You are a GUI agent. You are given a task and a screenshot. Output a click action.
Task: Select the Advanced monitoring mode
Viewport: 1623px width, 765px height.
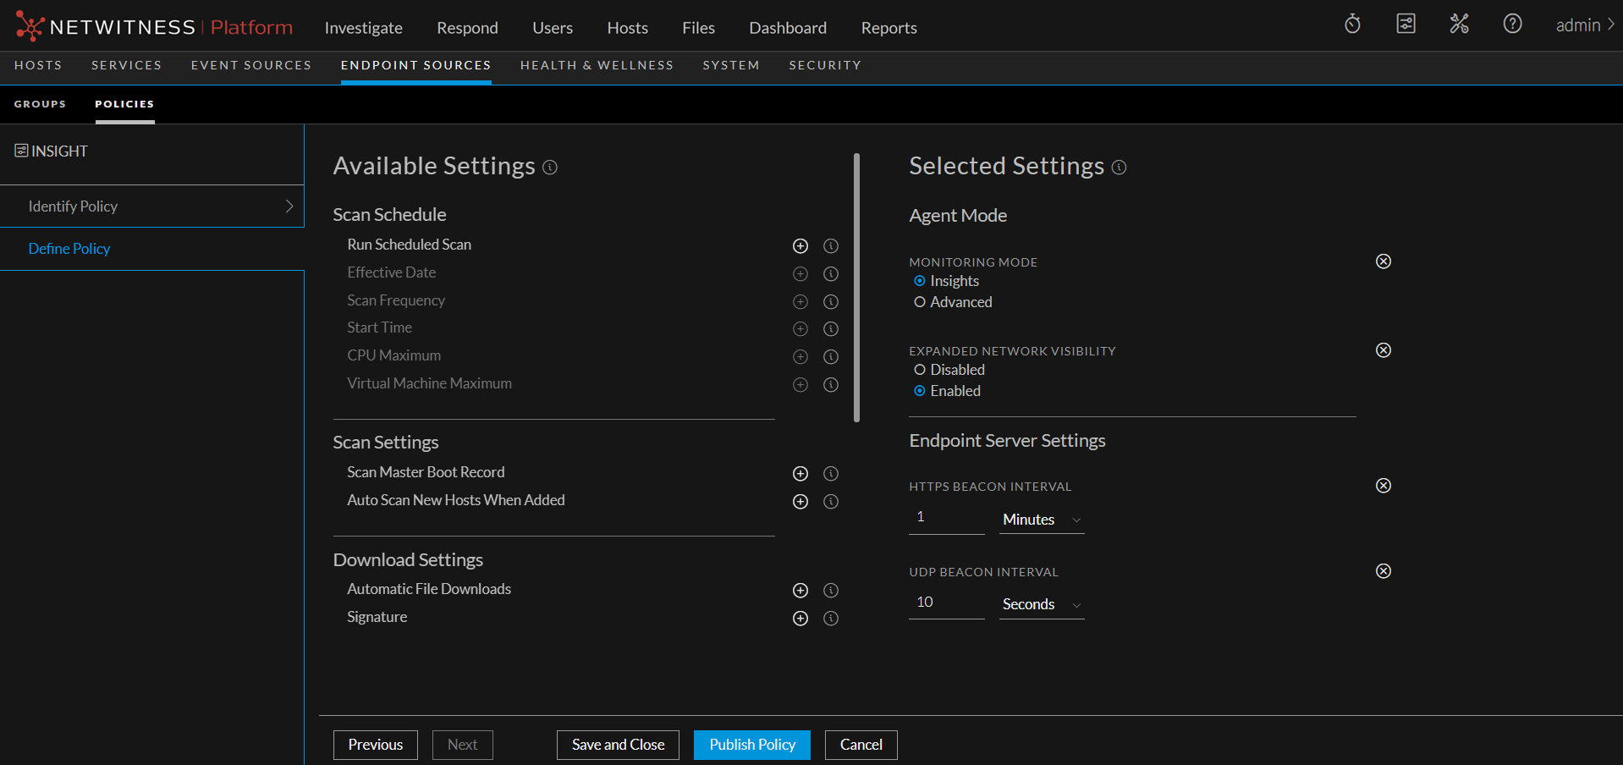click(920, 302)
